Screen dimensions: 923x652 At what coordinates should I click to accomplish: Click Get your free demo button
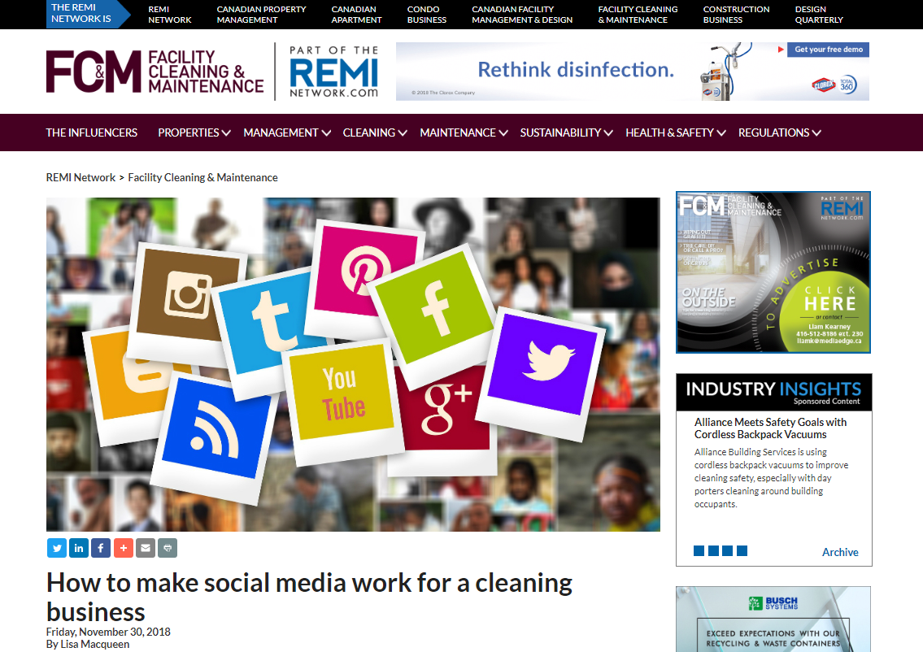tap(828, 50)
